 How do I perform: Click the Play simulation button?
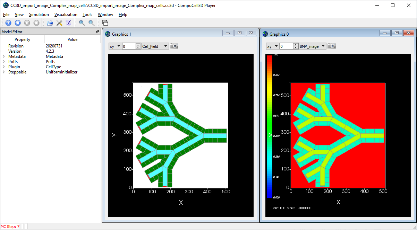click(8, 23)
